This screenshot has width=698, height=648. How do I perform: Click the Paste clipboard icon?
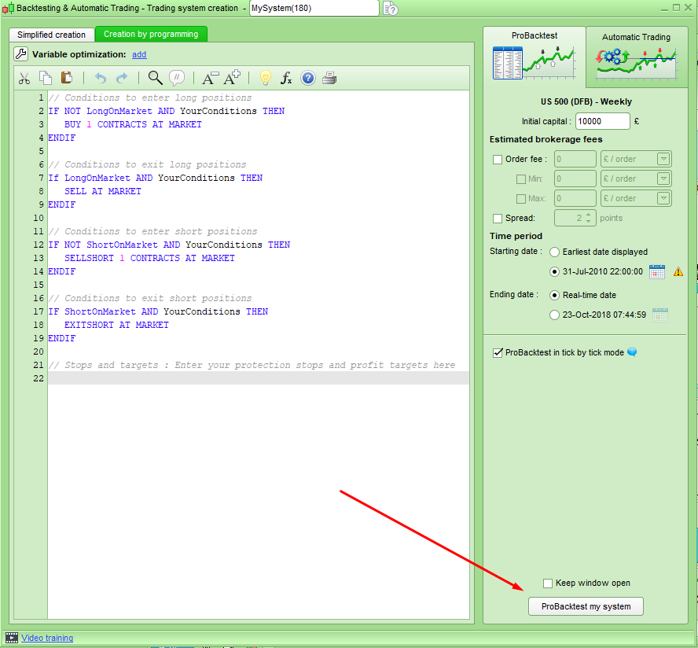67,78
